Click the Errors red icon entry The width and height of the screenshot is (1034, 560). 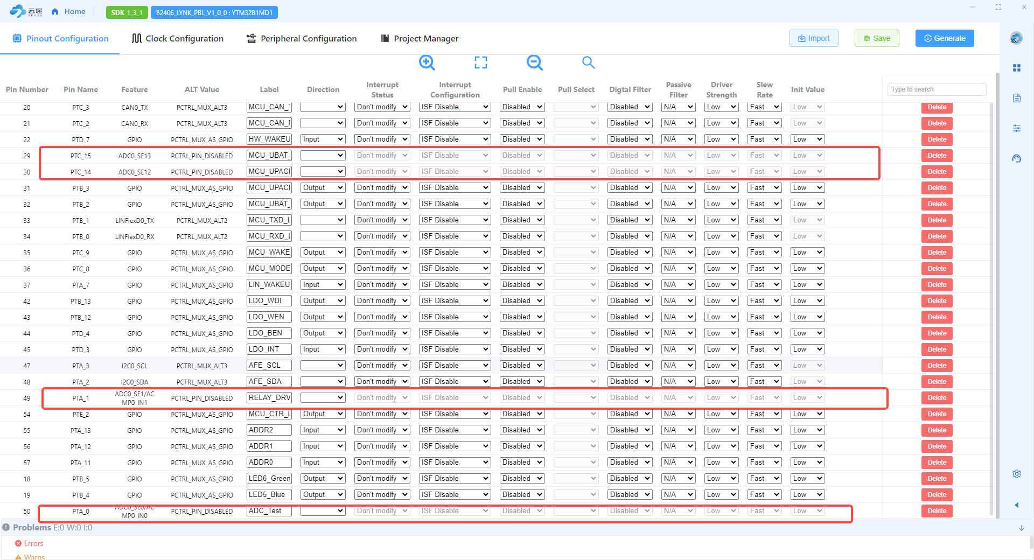(x=29, y=543)
